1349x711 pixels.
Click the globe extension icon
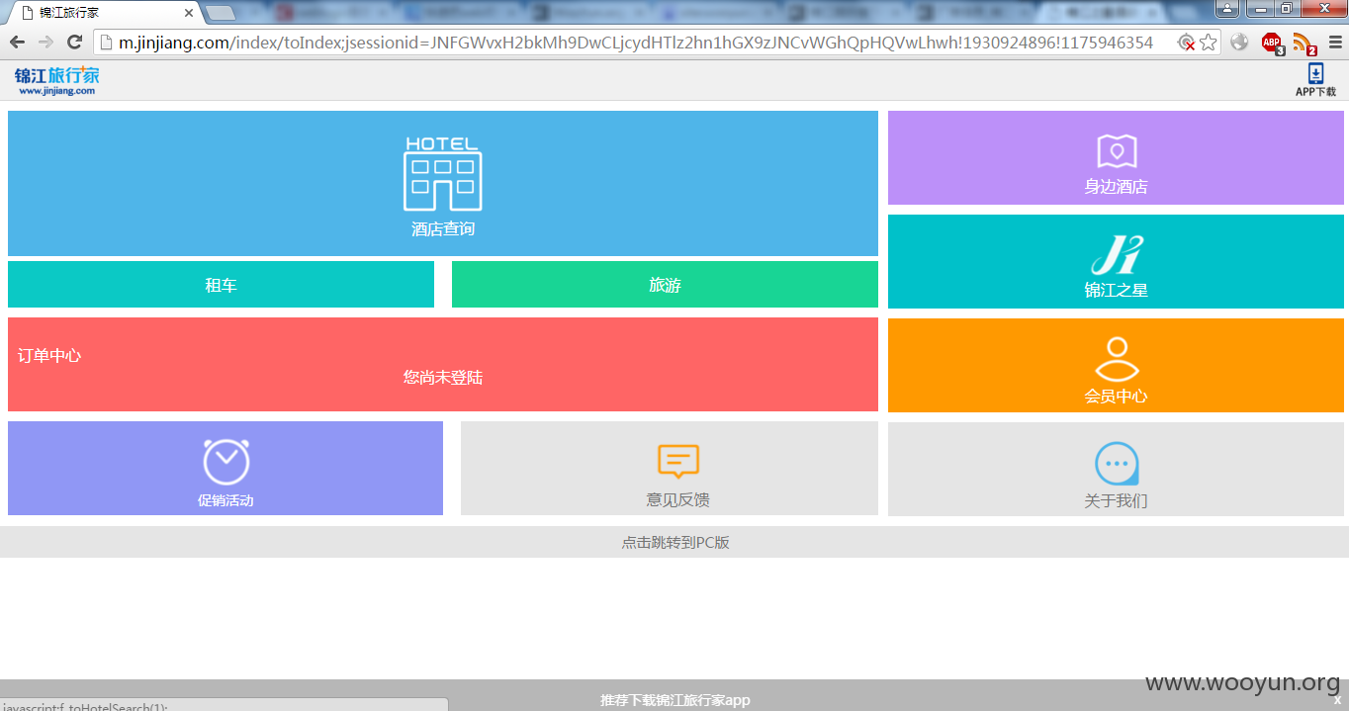coord(1239,43)
